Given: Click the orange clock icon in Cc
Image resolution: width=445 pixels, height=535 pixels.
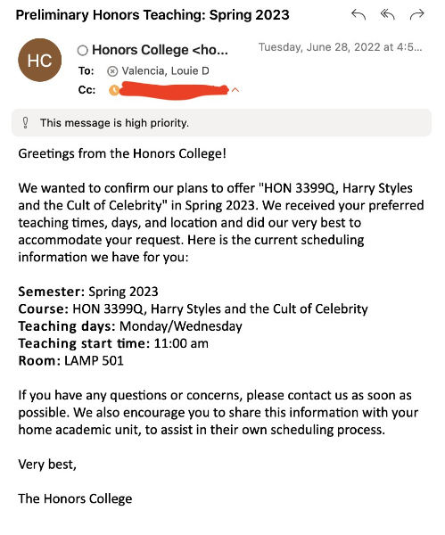Looking at the screenshot, I should [x=114, y=90].
